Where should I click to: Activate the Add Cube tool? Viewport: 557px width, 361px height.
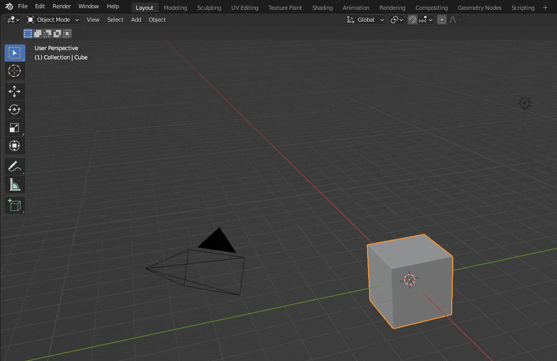point(14,206)
